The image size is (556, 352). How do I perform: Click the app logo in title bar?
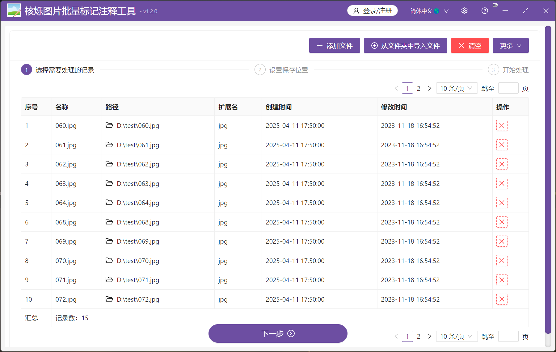point(14,10)
